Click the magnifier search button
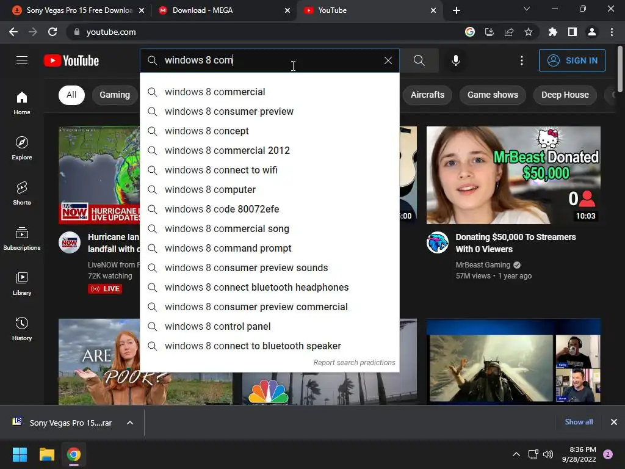This screenshot has height=469, width=625. click(x=419, y=60)
